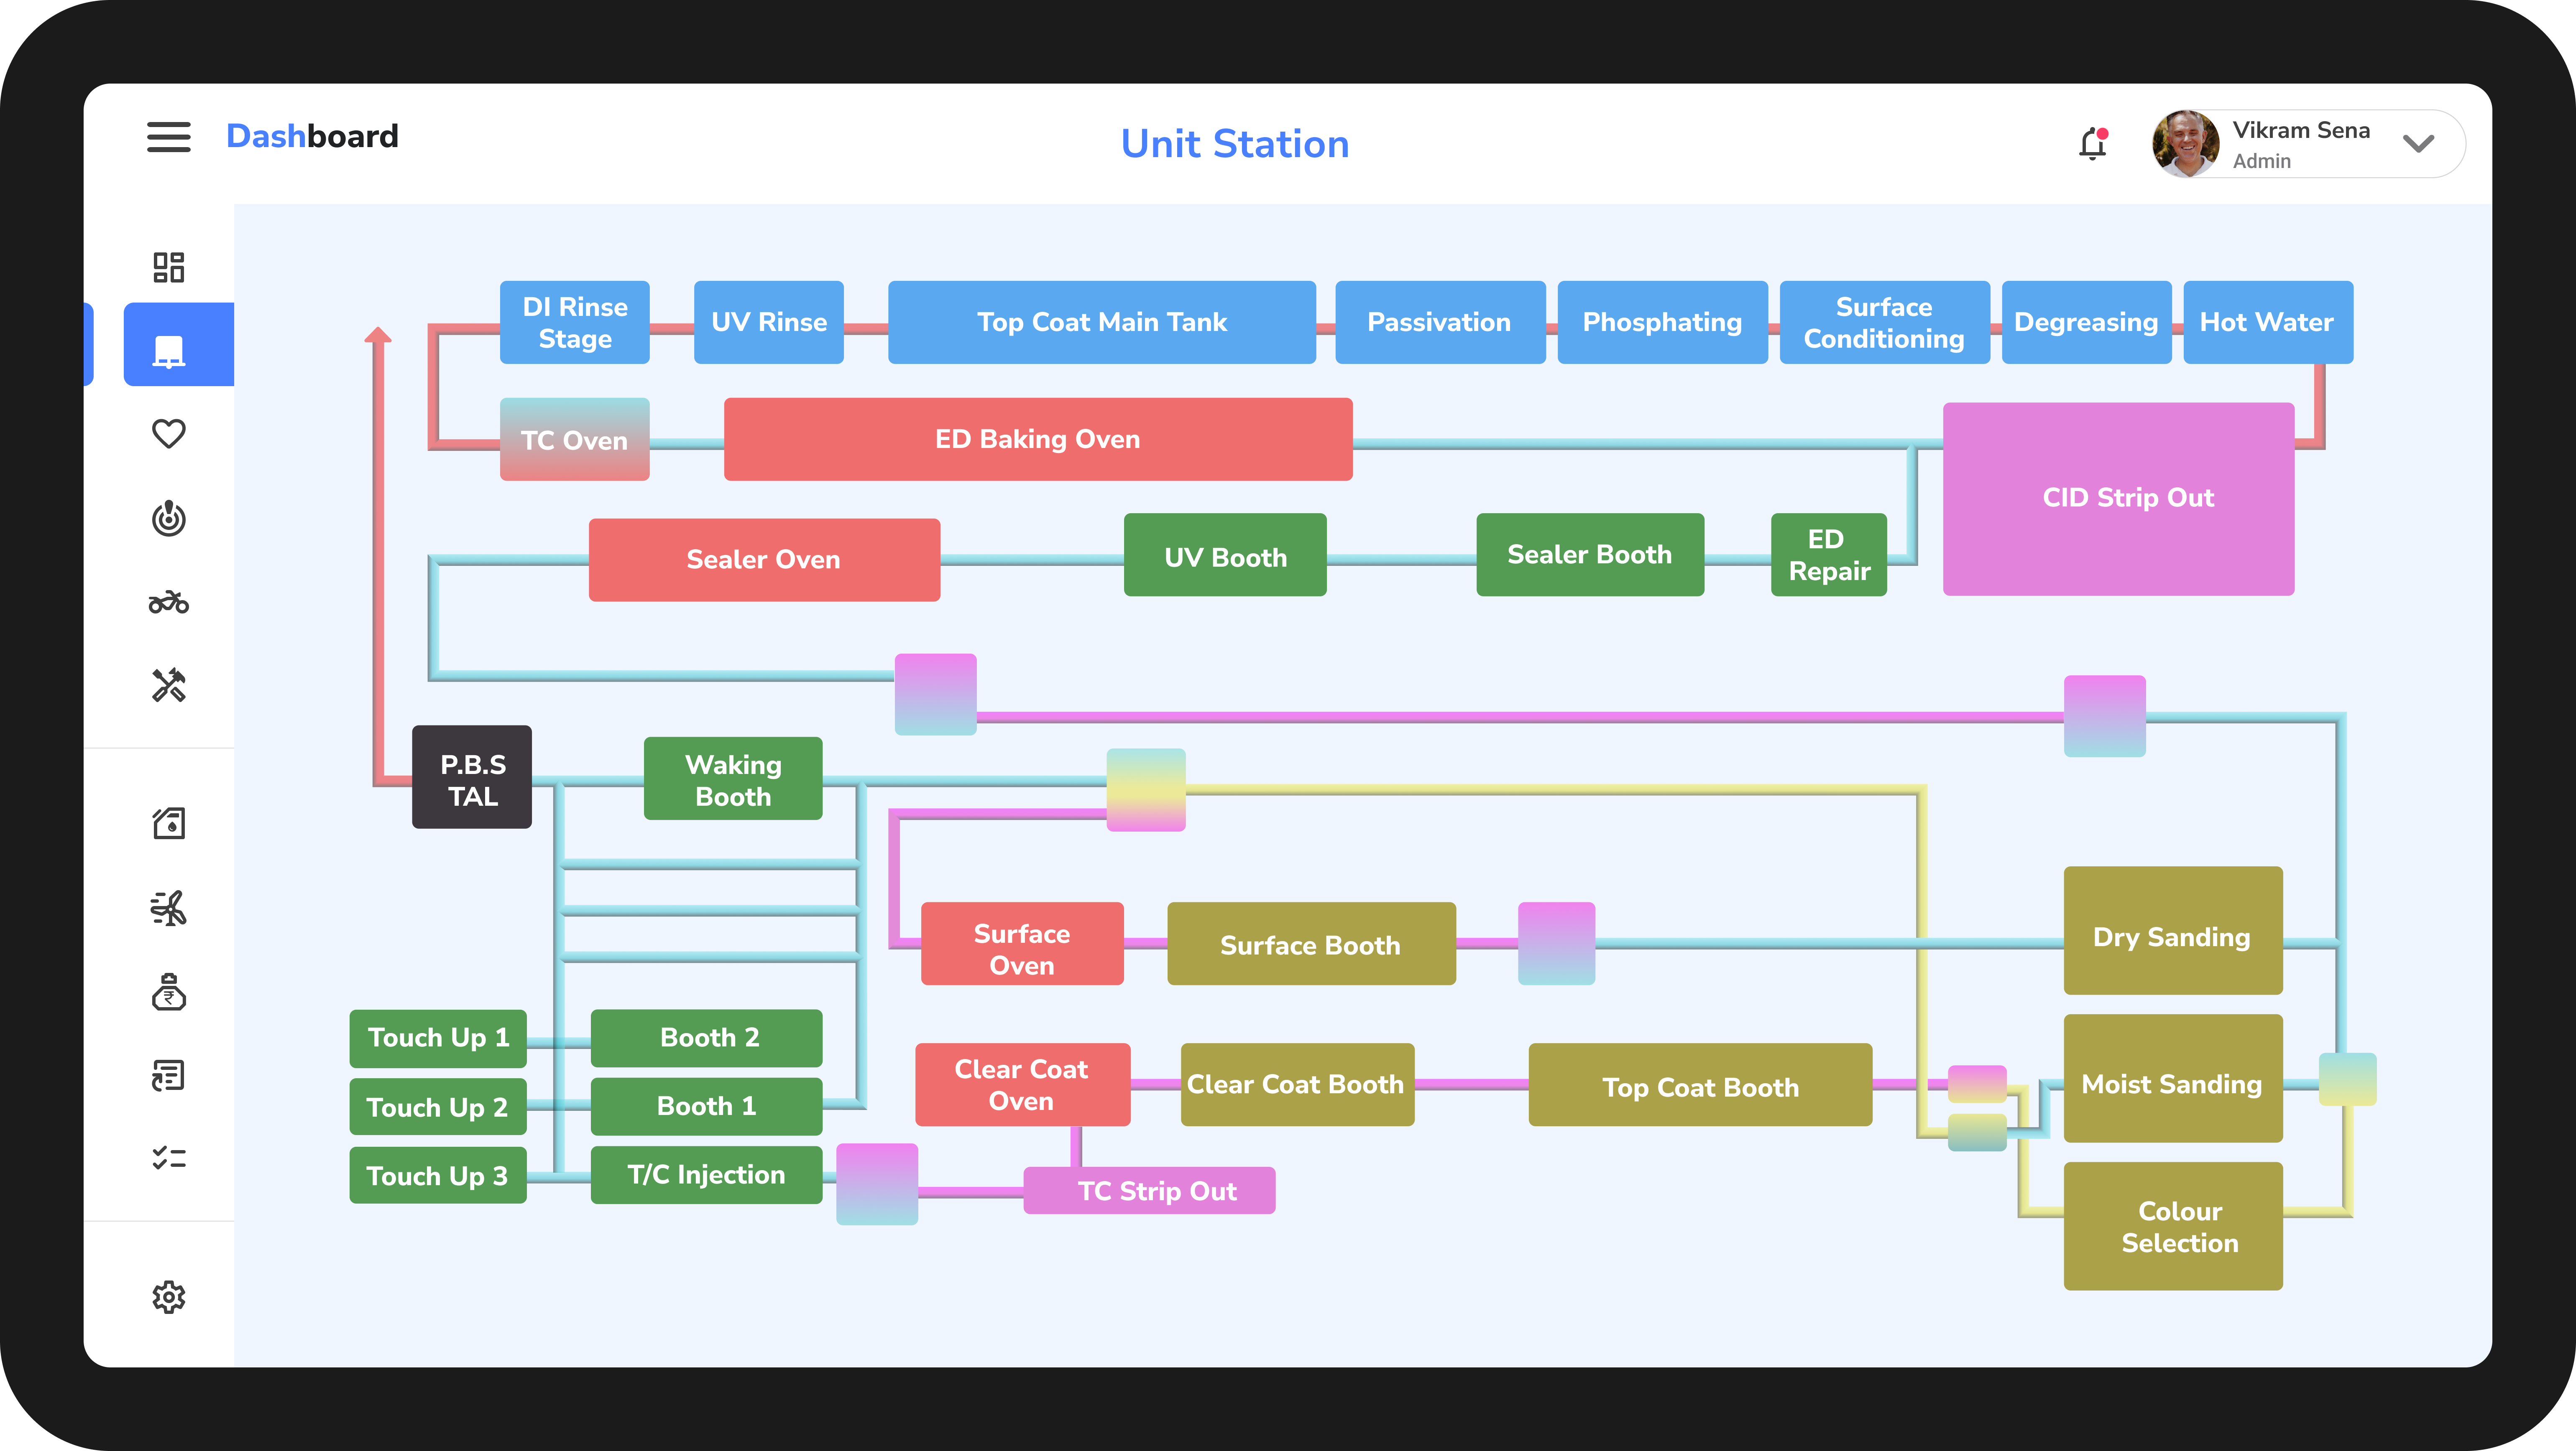Open the settings gear icon
Viewport: 2576px width, 1451px height.
[168, 1297]
